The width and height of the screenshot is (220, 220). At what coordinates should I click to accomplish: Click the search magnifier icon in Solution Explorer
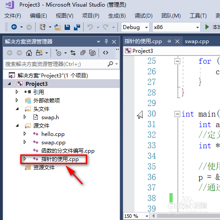coord(110,64)
